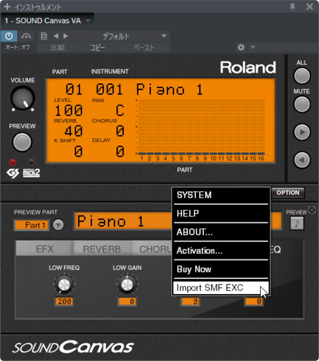Toggle the plugin power/bypass button
This screenshot has width=319, height=361.
coord(9,36)
